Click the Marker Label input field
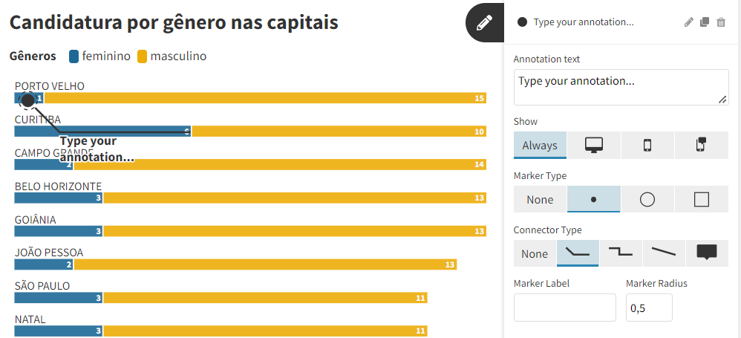Screen dimensions: 741x338 (x=565, y=308)
